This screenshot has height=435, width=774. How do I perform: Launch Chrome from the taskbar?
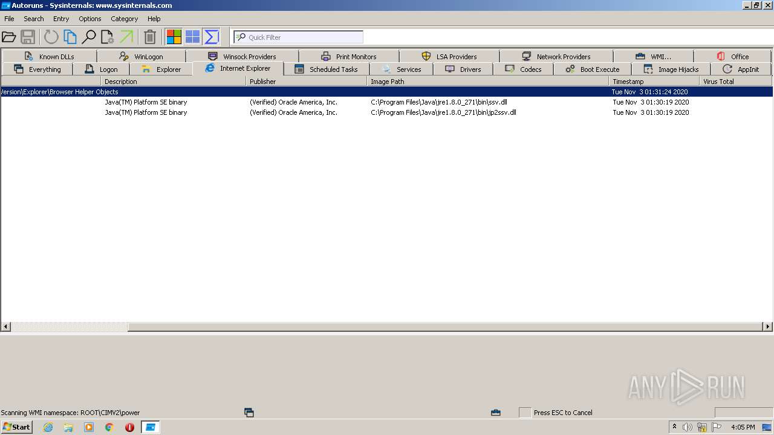tap(109, 427)
